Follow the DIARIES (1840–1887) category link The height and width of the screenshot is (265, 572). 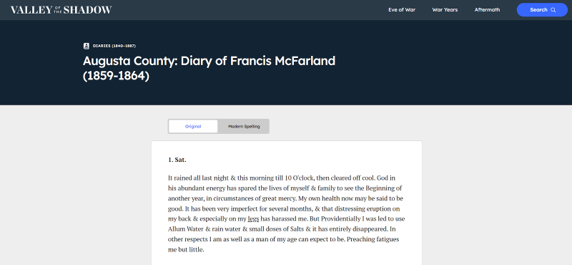click(114, 46)
